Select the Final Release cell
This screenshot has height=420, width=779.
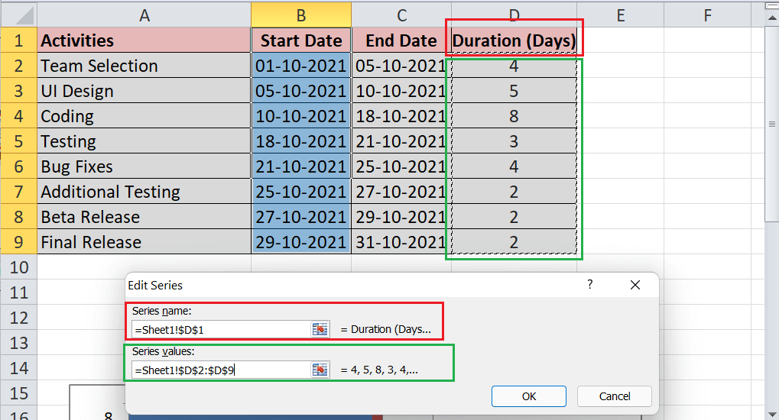click(x=144, y=242)
